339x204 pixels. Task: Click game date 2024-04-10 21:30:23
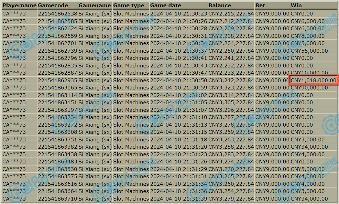[x=178, y=14]
